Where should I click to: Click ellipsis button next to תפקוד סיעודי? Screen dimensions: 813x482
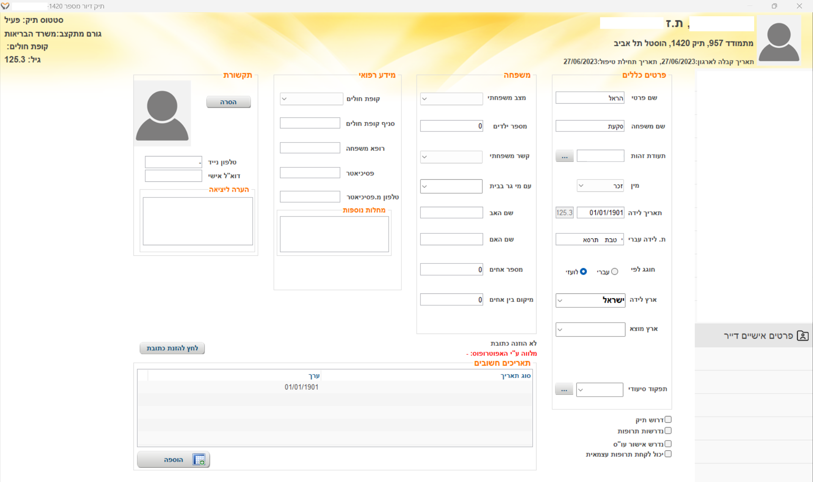point(564,389)
